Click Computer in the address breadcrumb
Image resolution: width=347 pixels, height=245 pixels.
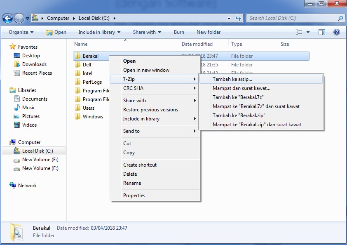coord(58,18)
